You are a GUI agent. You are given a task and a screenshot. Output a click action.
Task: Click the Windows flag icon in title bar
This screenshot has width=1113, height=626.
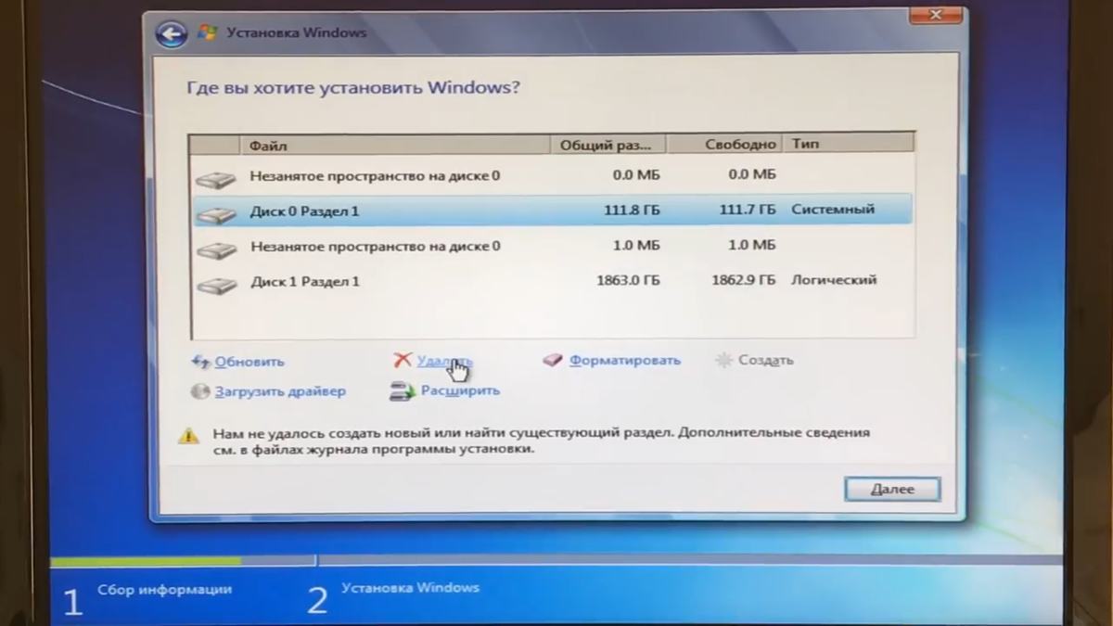click(208, 33)
